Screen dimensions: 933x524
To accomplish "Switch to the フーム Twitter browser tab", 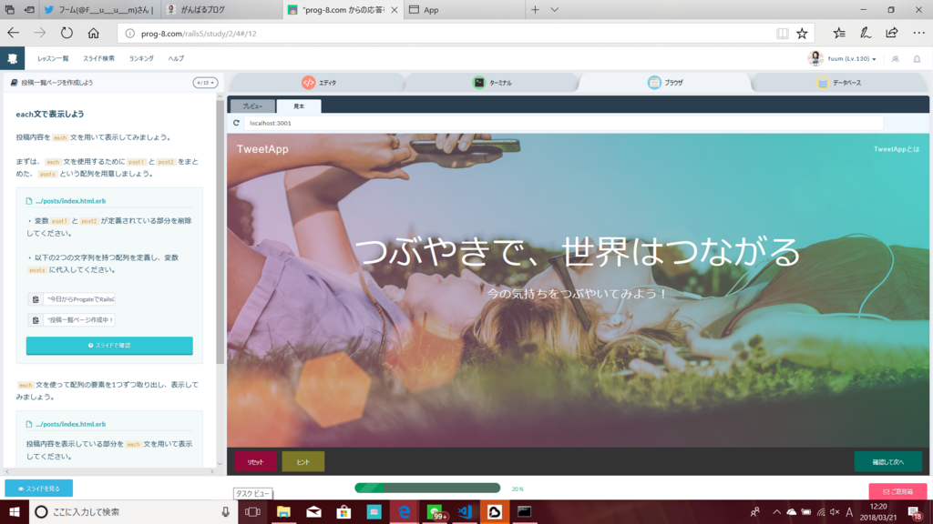I will (x=98, y=9).
